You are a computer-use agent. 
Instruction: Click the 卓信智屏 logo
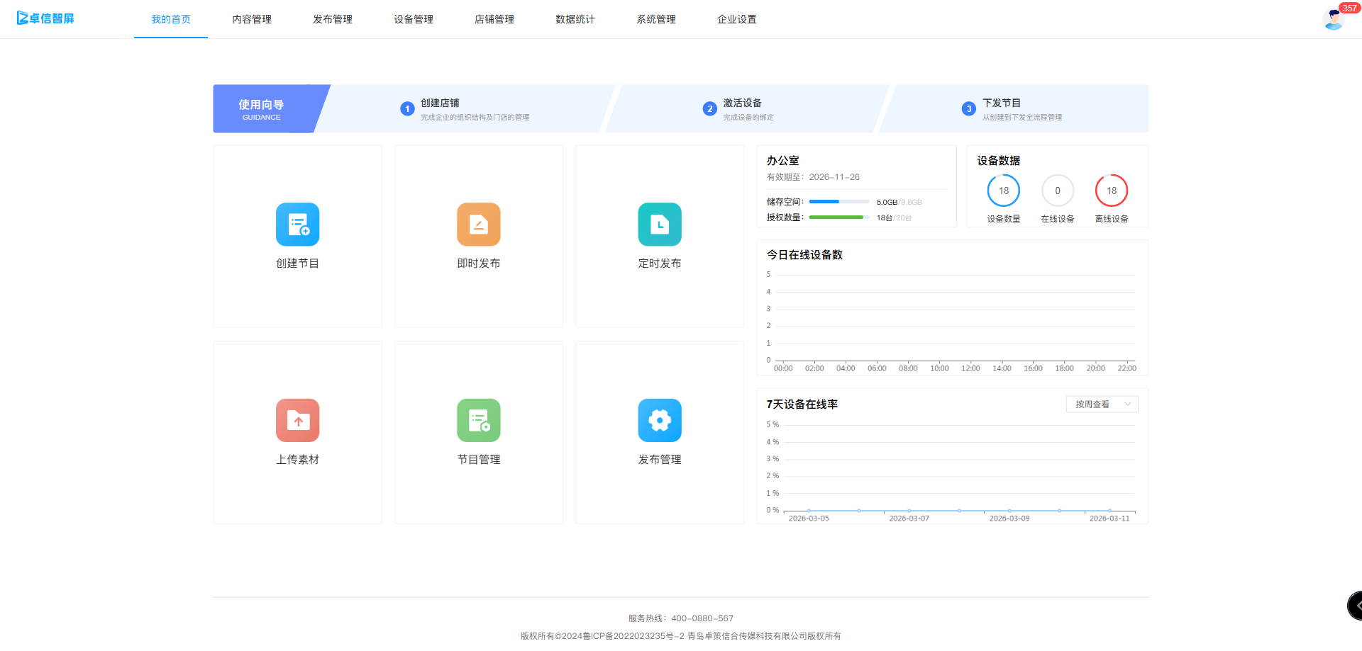[x=45, y=18]
